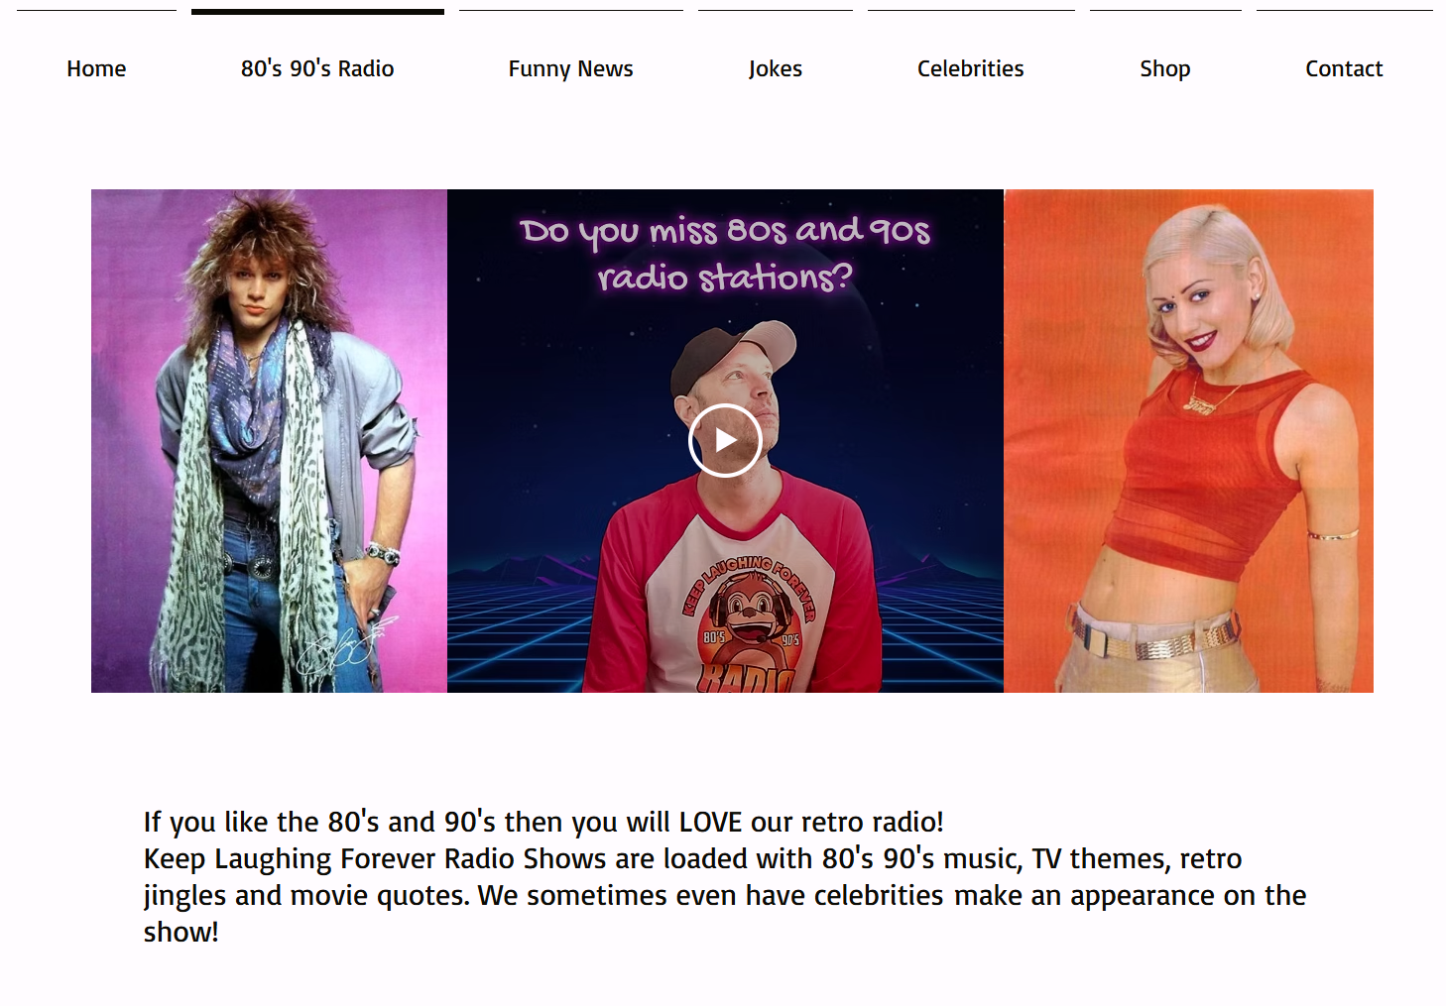Image resolution: width=1446 pixels, height=1006 pixels.
Task: Click the video play button
Action: tap(725, 440)
